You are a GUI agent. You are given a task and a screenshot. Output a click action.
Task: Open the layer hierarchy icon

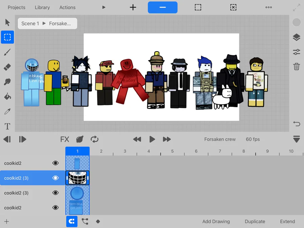click(85, 221)
